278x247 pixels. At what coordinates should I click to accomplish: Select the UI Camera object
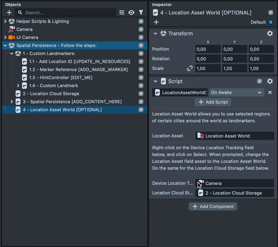pyautogui.click(x=27, y=37)
